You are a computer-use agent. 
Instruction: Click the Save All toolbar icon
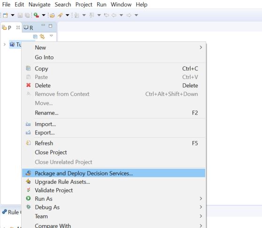tap(27, 16)
